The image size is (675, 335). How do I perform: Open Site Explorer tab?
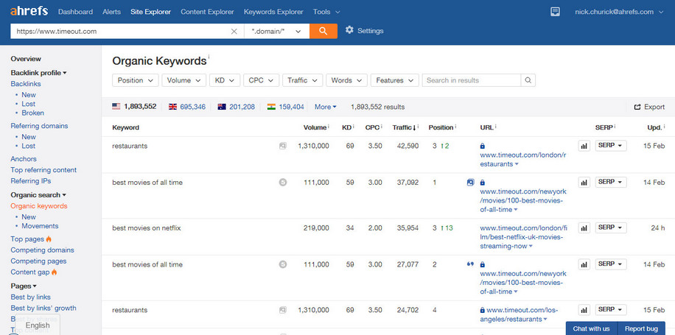click(150, 12)
